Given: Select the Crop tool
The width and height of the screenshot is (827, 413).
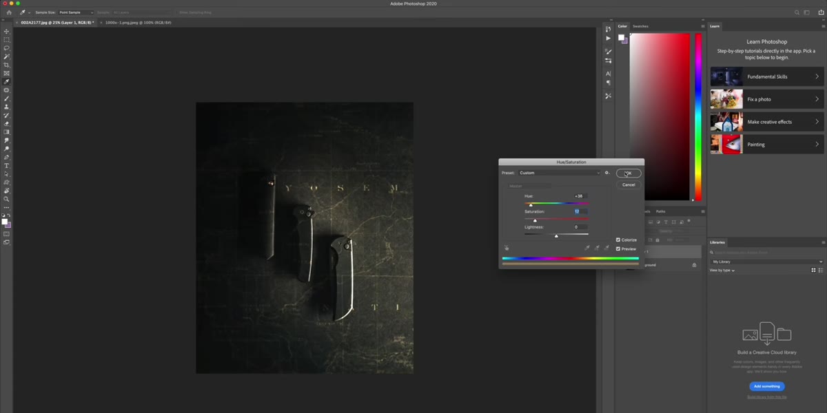Looking at the screenshot, I should click(7, 65).
